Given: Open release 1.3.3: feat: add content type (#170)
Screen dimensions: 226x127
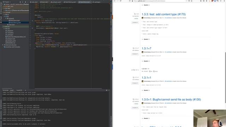Looking at the screenshot, I should pyautogui.click(x=163, y=14).
